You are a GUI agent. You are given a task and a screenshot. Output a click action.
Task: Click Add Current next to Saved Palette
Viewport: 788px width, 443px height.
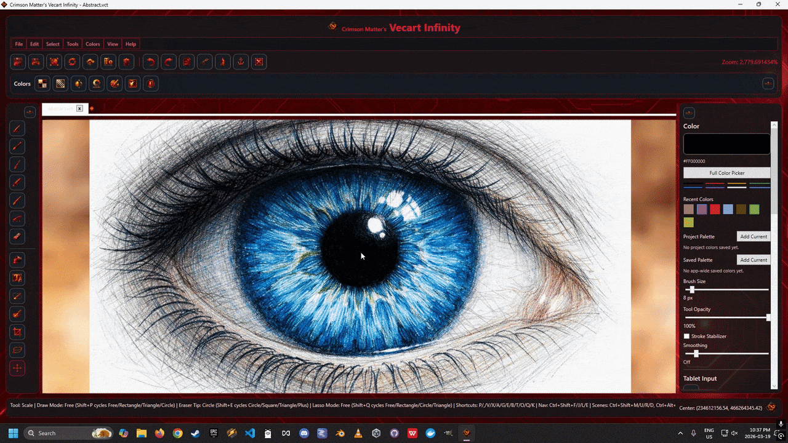click(x=753, y=260)
